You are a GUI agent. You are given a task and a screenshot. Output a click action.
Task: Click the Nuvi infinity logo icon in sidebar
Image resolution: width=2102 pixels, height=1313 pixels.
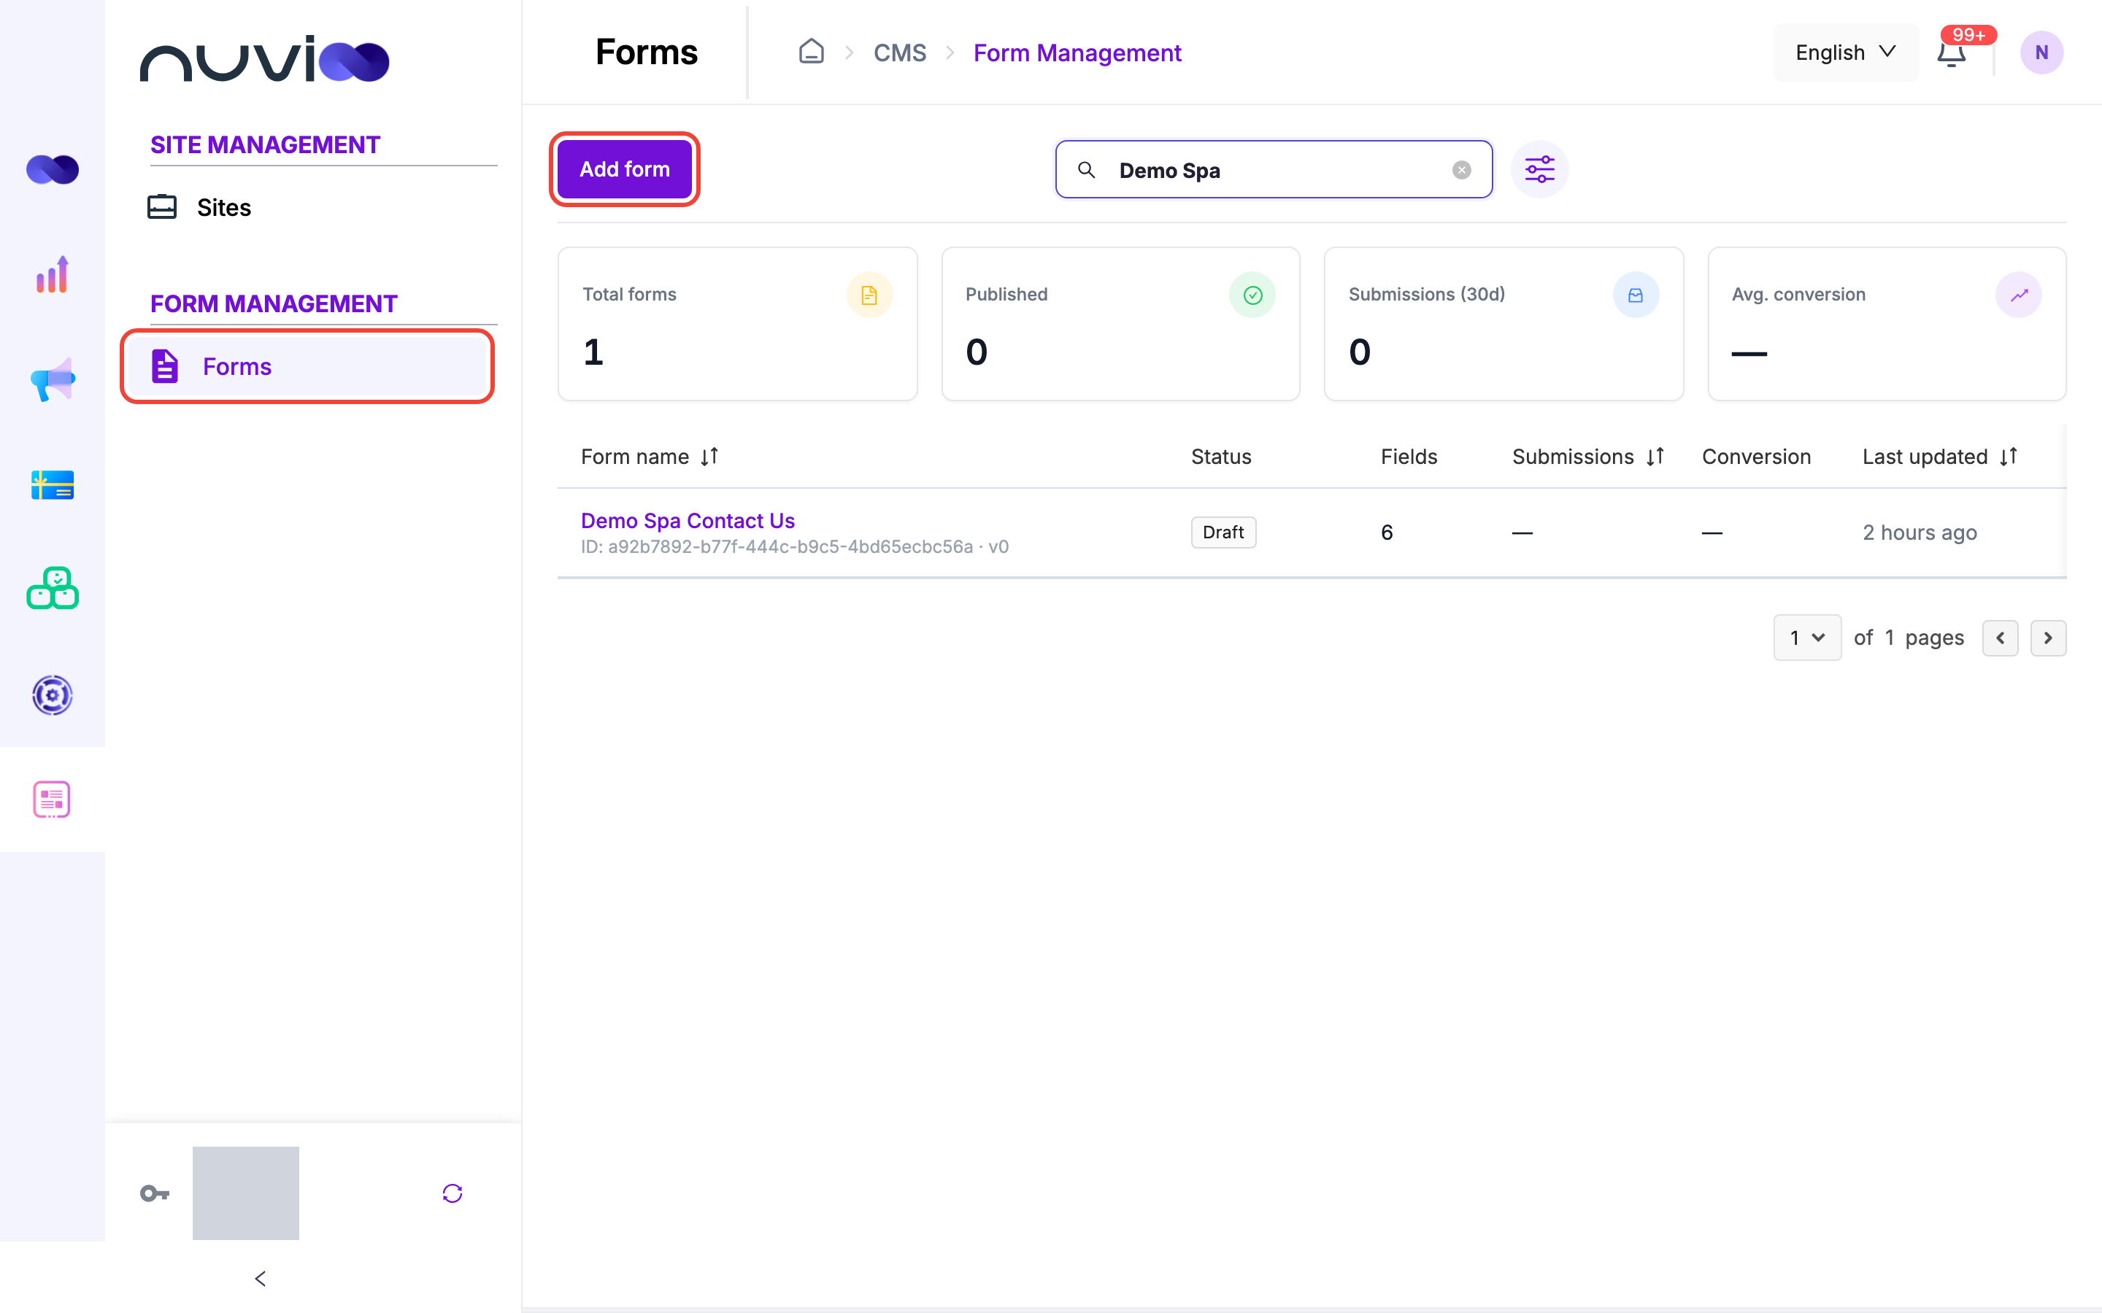click(x=52, y=169)
